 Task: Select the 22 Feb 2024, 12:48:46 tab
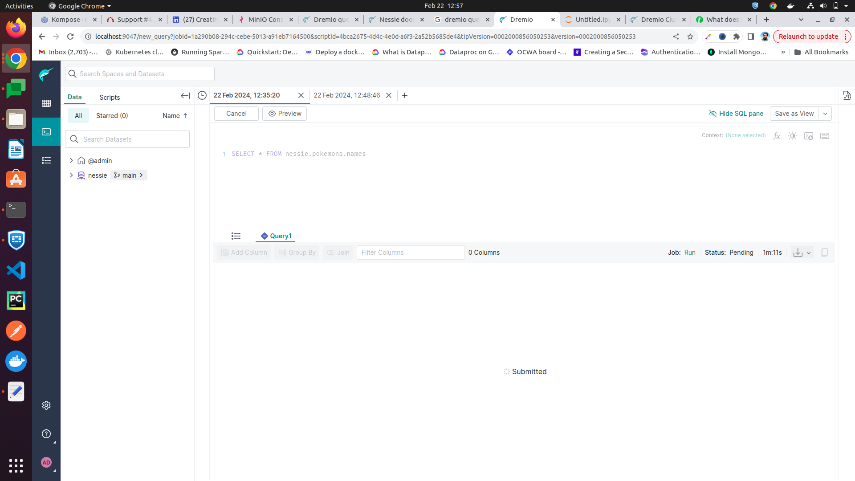[x=346, y=95]
